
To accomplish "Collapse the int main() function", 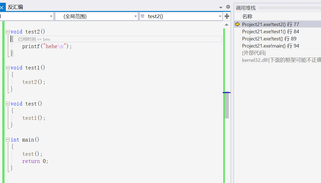I will (x=8, y=140).
